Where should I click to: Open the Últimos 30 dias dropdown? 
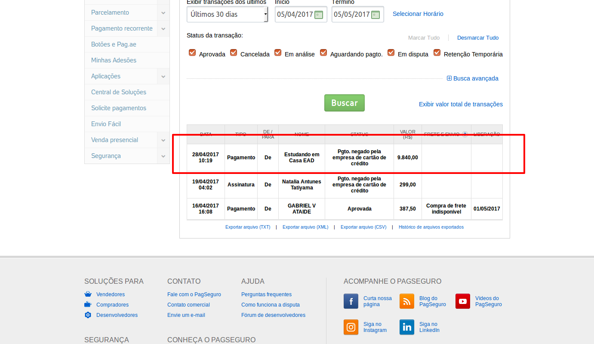(x=227, y=14)
